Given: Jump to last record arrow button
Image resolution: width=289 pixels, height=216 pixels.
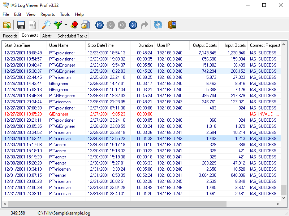Looking at the screenshot, I should [x=133, y=25].
